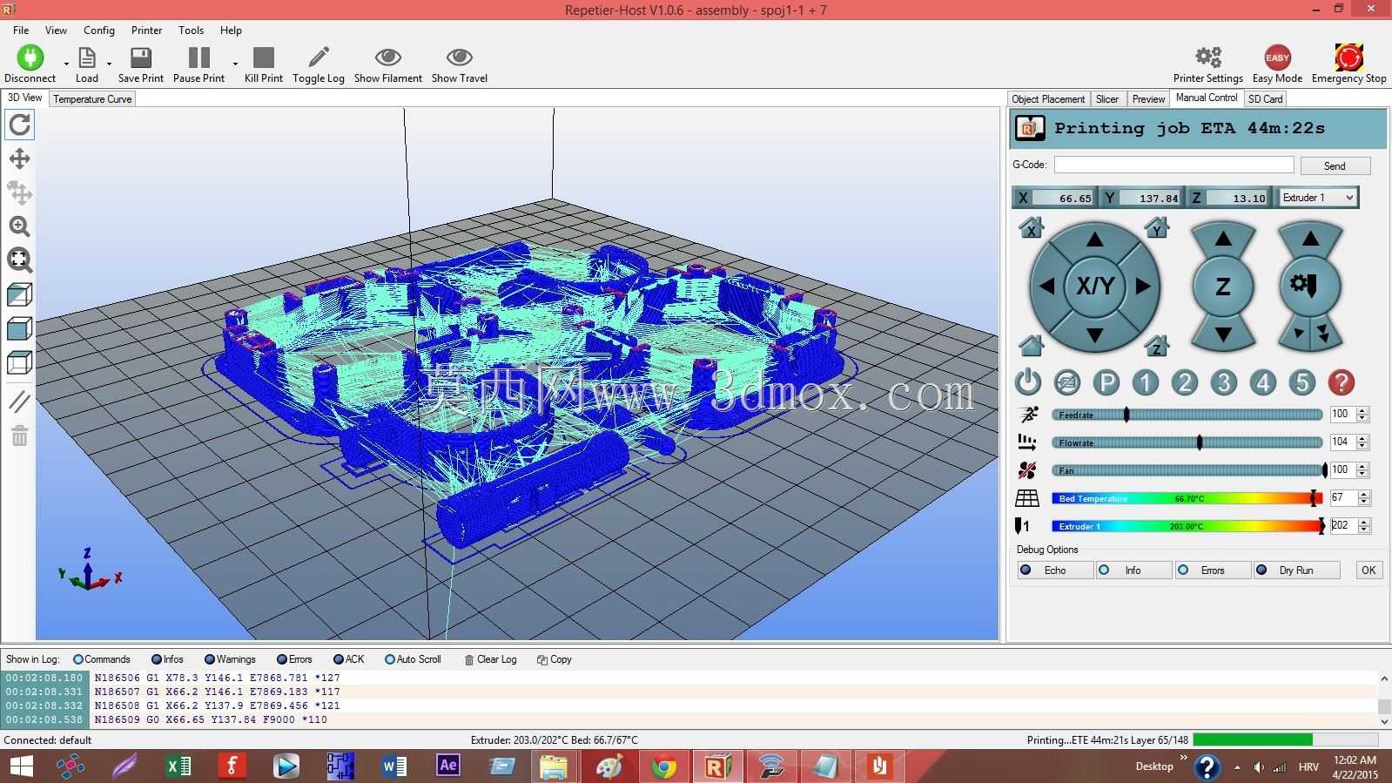Click the Flowrate slider
Viewport: 1392px width, 783px height.
[x=1187, y=443]
